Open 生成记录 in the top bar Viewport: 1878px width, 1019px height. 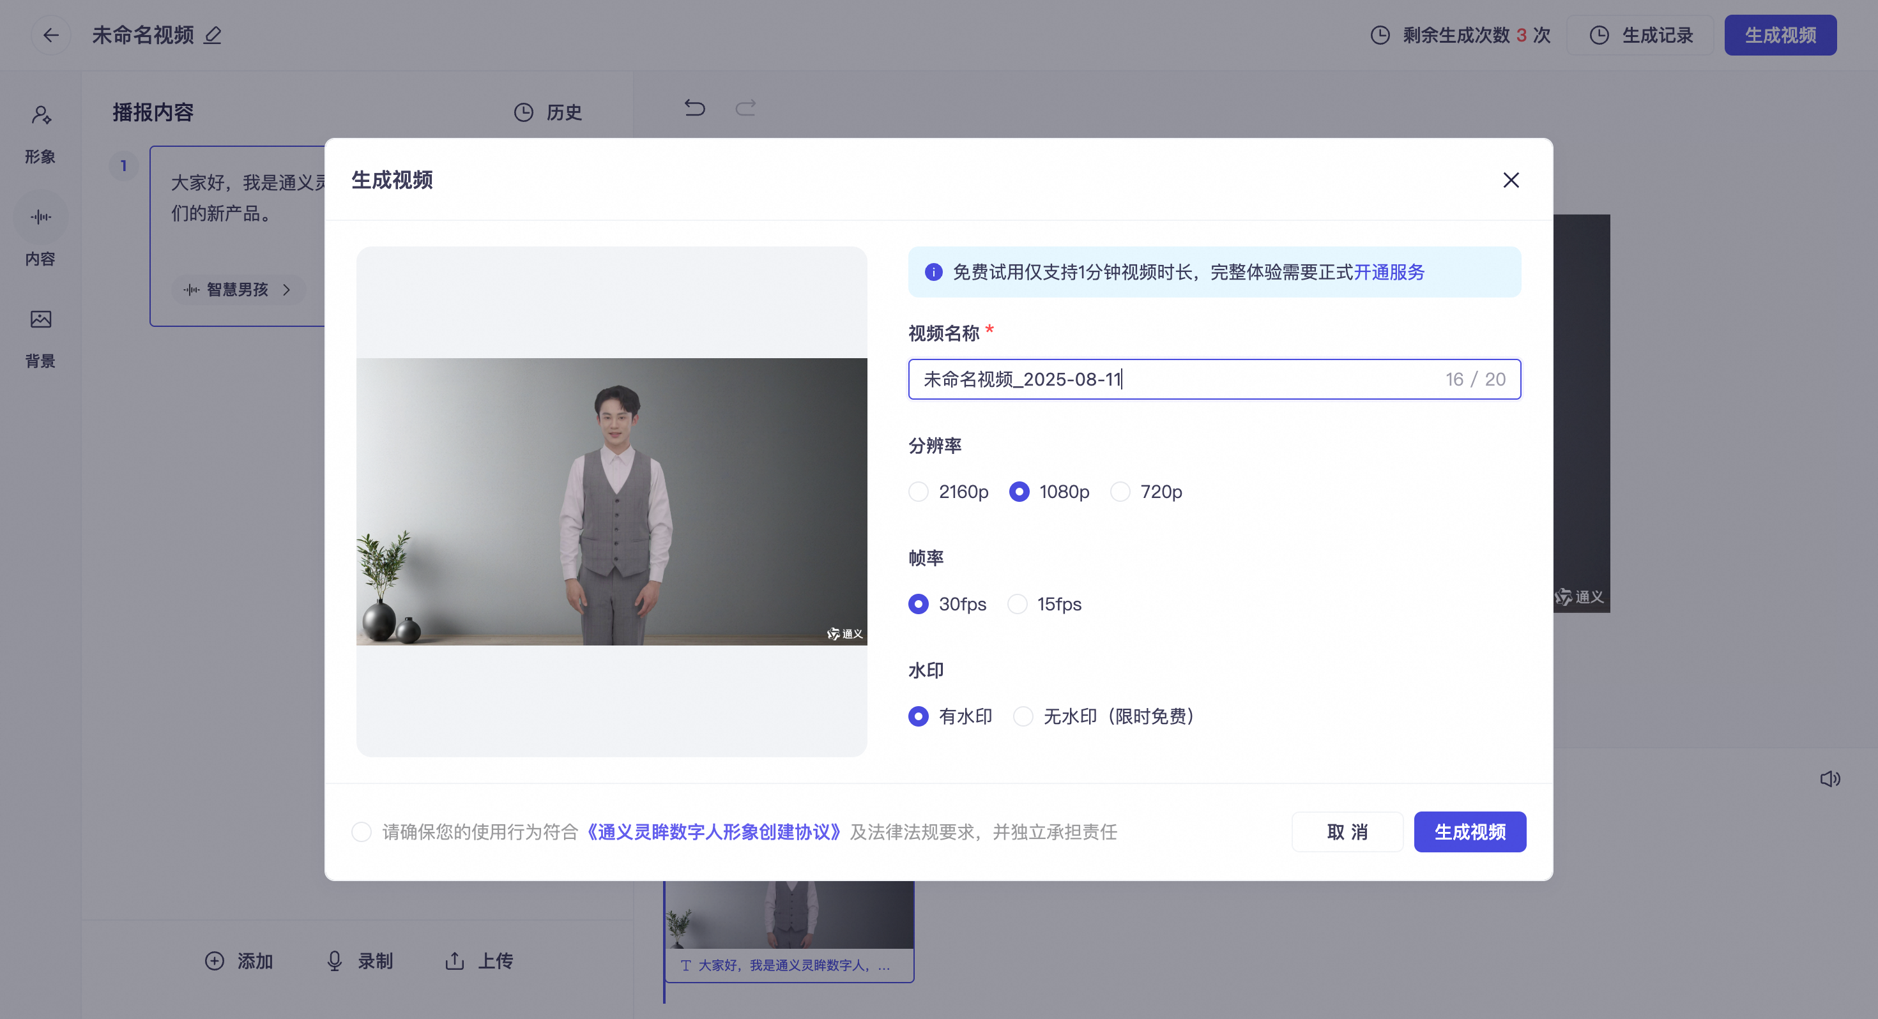point(1641,35)
